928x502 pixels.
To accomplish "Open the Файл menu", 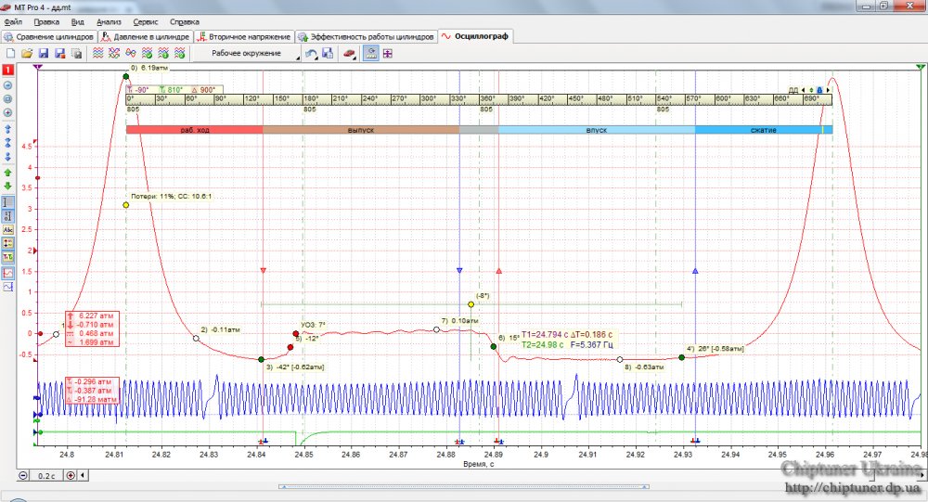I will pos(13,22).
